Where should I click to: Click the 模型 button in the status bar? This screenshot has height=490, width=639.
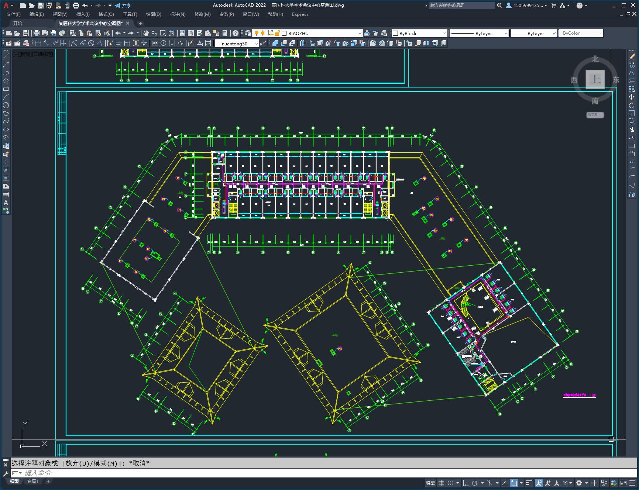[430, 483]
